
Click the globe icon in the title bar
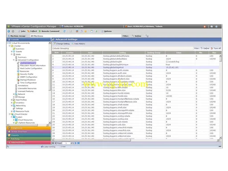pyautogui.click(x=216, y=27)
